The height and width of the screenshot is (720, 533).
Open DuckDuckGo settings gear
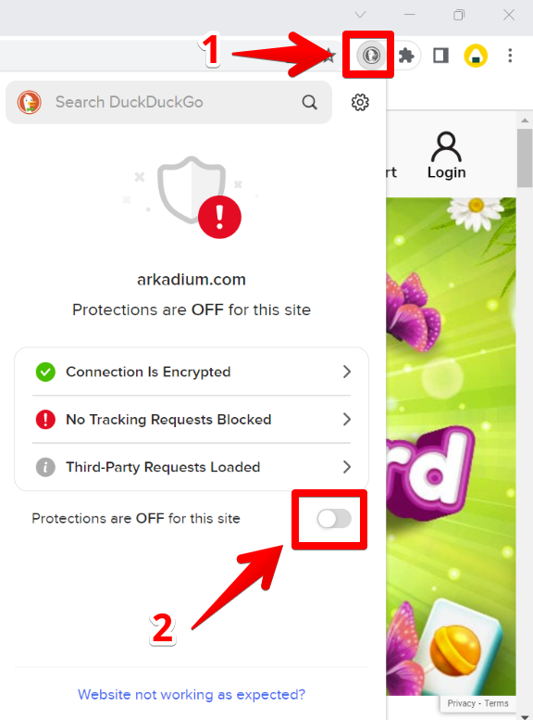(360, 103)
